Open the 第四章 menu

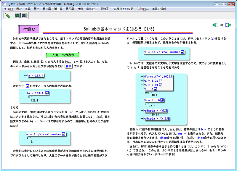click(x=70, y=9)
